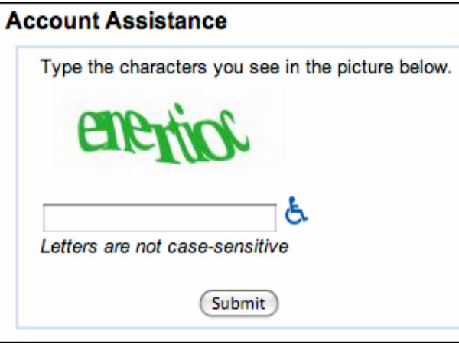The height and width of the screenshot is (344, 459).
Task: Focus the empty box under the CAPTCHA picture
Action: pos(159,217)
